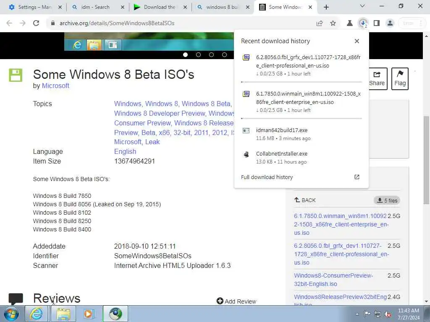Reload the current page
Image resolution: width=430 pixels, height=322 pixels.
36,23
